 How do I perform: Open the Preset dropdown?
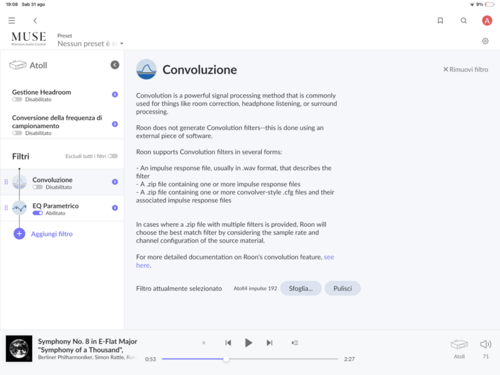(91, 44)
